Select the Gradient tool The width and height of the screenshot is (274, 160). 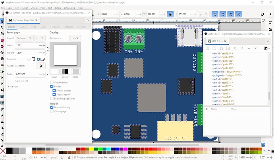point(2,97)
